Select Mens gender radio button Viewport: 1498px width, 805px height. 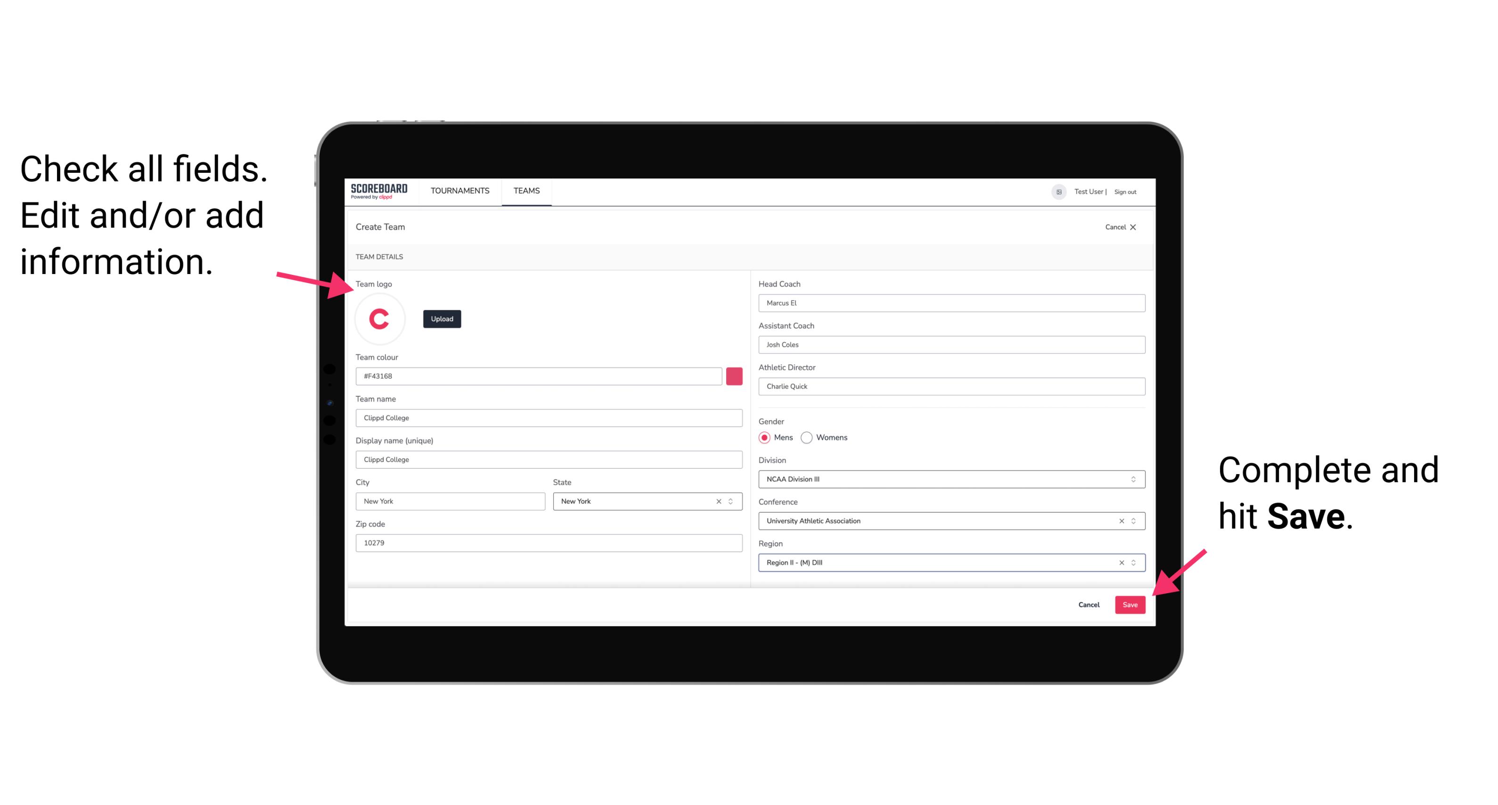click(x=765, y=437)
